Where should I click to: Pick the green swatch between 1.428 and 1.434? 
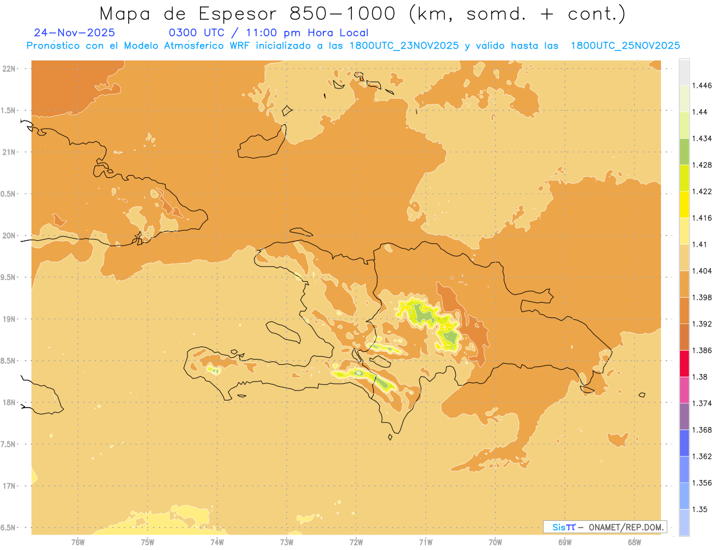[x=684, y=151]
